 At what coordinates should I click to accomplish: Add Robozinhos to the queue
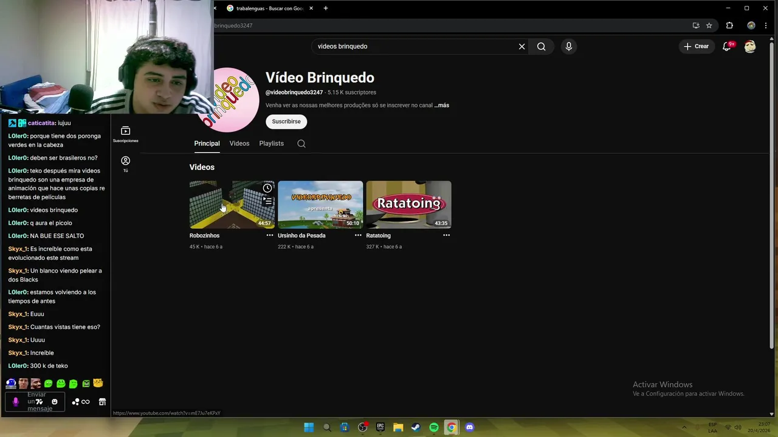tap(267, 201)
